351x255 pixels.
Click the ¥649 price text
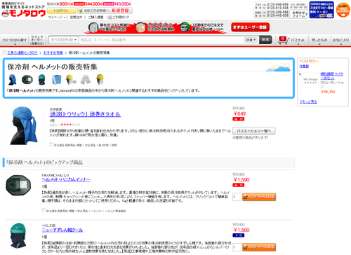[x=239, y=113]
